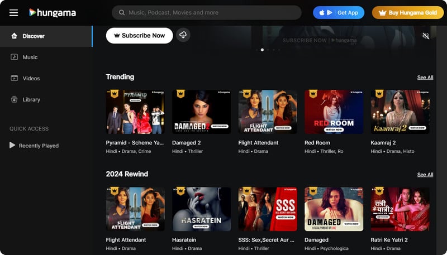Click the Watch Now pill on Damaged 2
Screen dimensions: 447x255
(x=220, y=126)
